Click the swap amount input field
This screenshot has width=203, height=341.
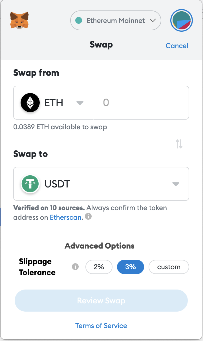[141, 103]
